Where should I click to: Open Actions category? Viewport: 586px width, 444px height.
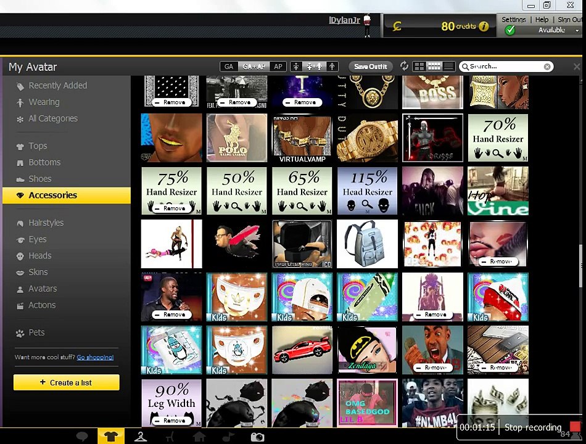[x=42, y=305]
